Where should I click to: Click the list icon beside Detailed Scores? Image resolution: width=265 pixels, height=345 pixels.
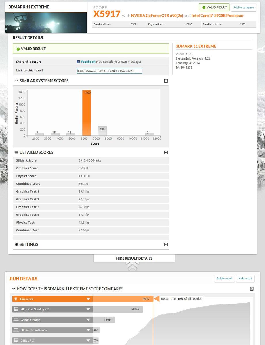(x=16, y=152)
